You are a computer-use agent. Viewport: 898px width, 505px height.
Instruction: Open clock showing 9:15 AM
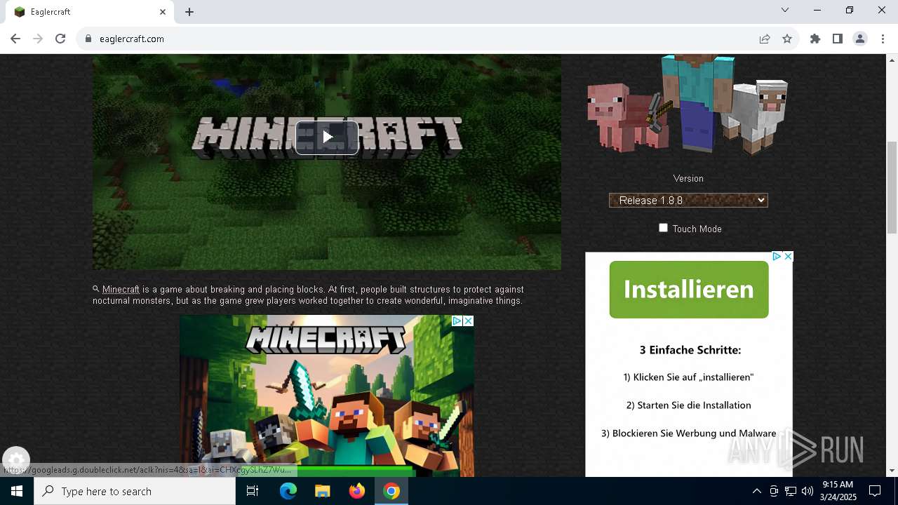(x=838, y=491)
